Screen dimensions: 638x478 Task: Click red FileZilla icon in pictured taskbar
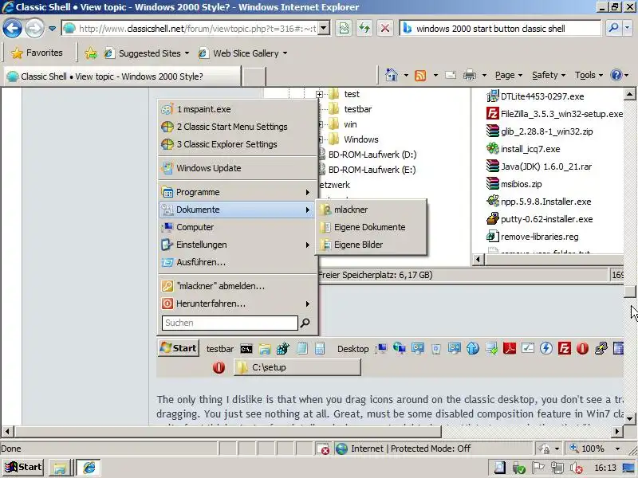pyautogui.click(x=565, y=349)
